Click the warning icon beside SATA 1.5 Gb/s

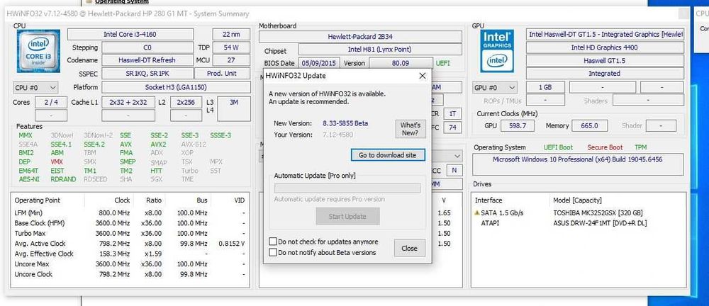(x=476, y=213)
